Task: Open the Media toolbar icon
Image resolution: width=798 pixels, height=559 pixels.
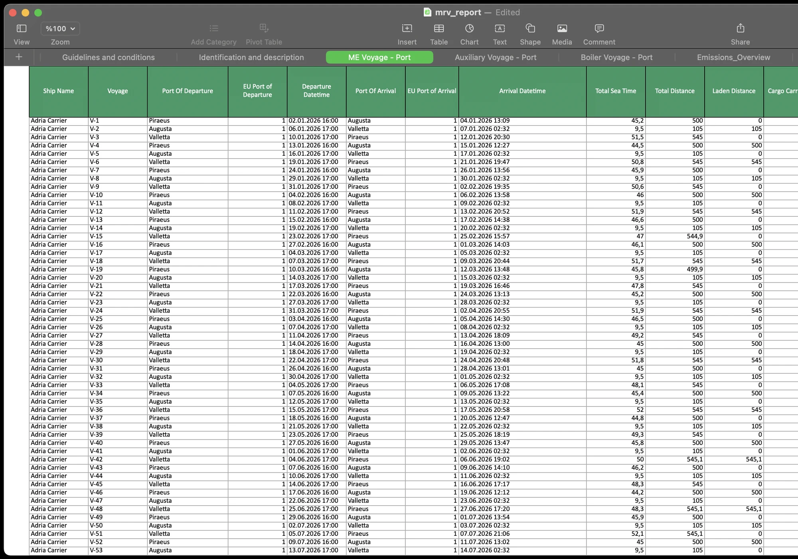Action: point(562,28)
